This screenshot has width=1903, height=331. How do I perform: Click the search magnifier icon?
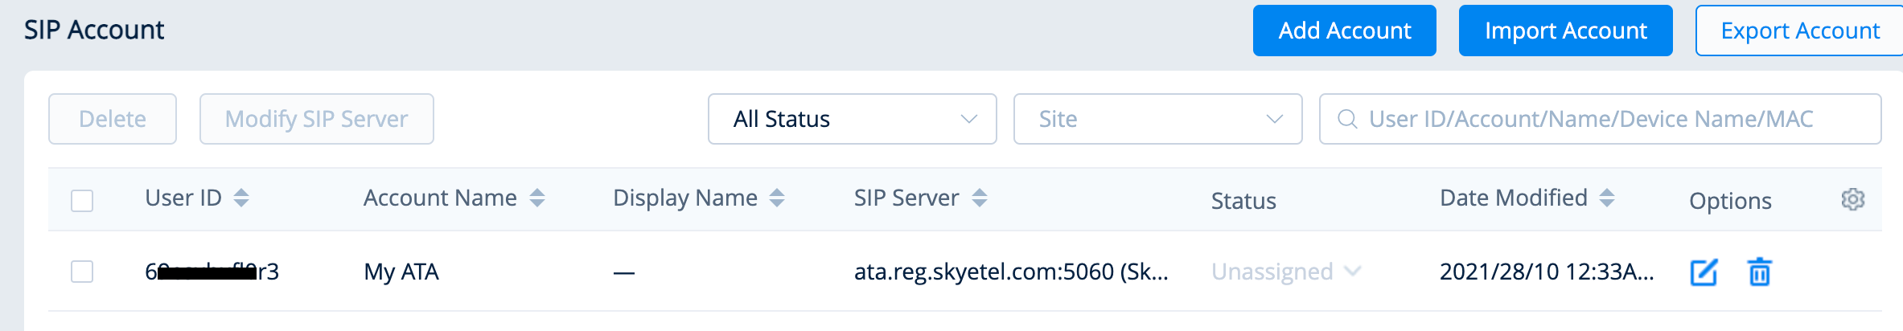tap(1347, 119)
